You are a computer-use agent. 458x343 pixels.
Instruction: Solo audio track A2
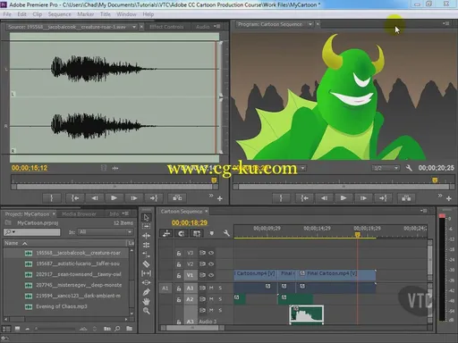click(220, 299)
